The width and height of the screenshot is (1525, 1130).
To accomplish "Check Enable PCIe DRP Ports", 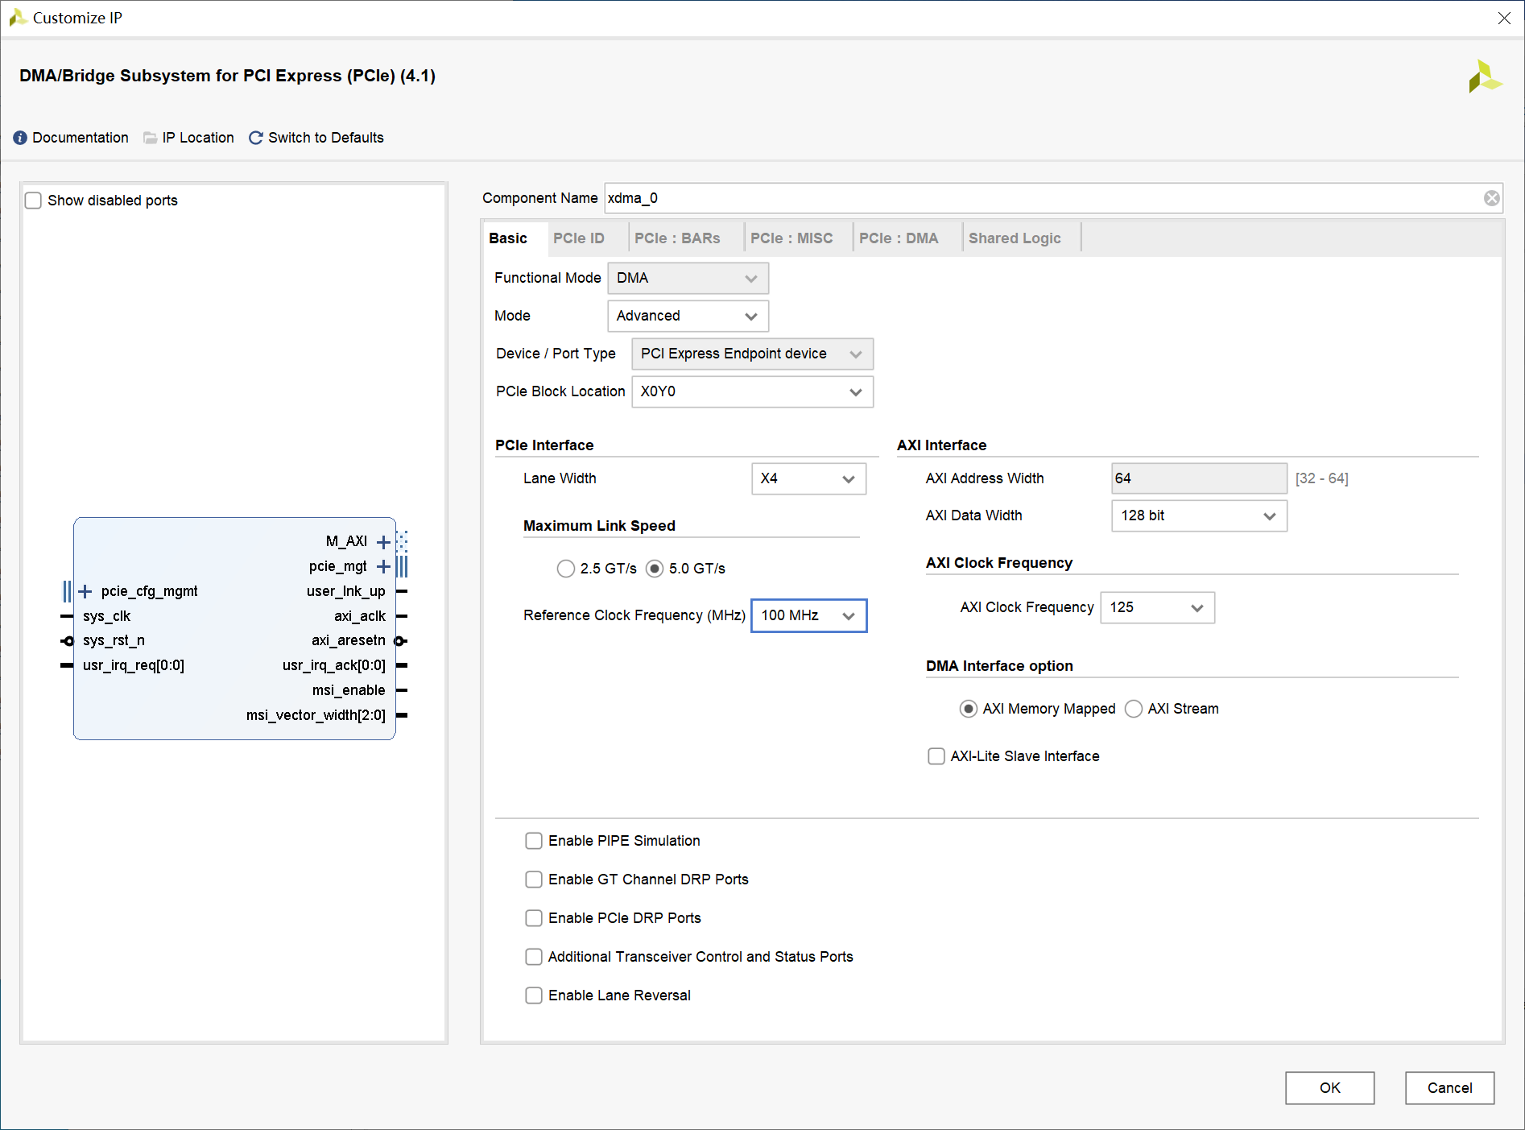I will coord(534,918).
